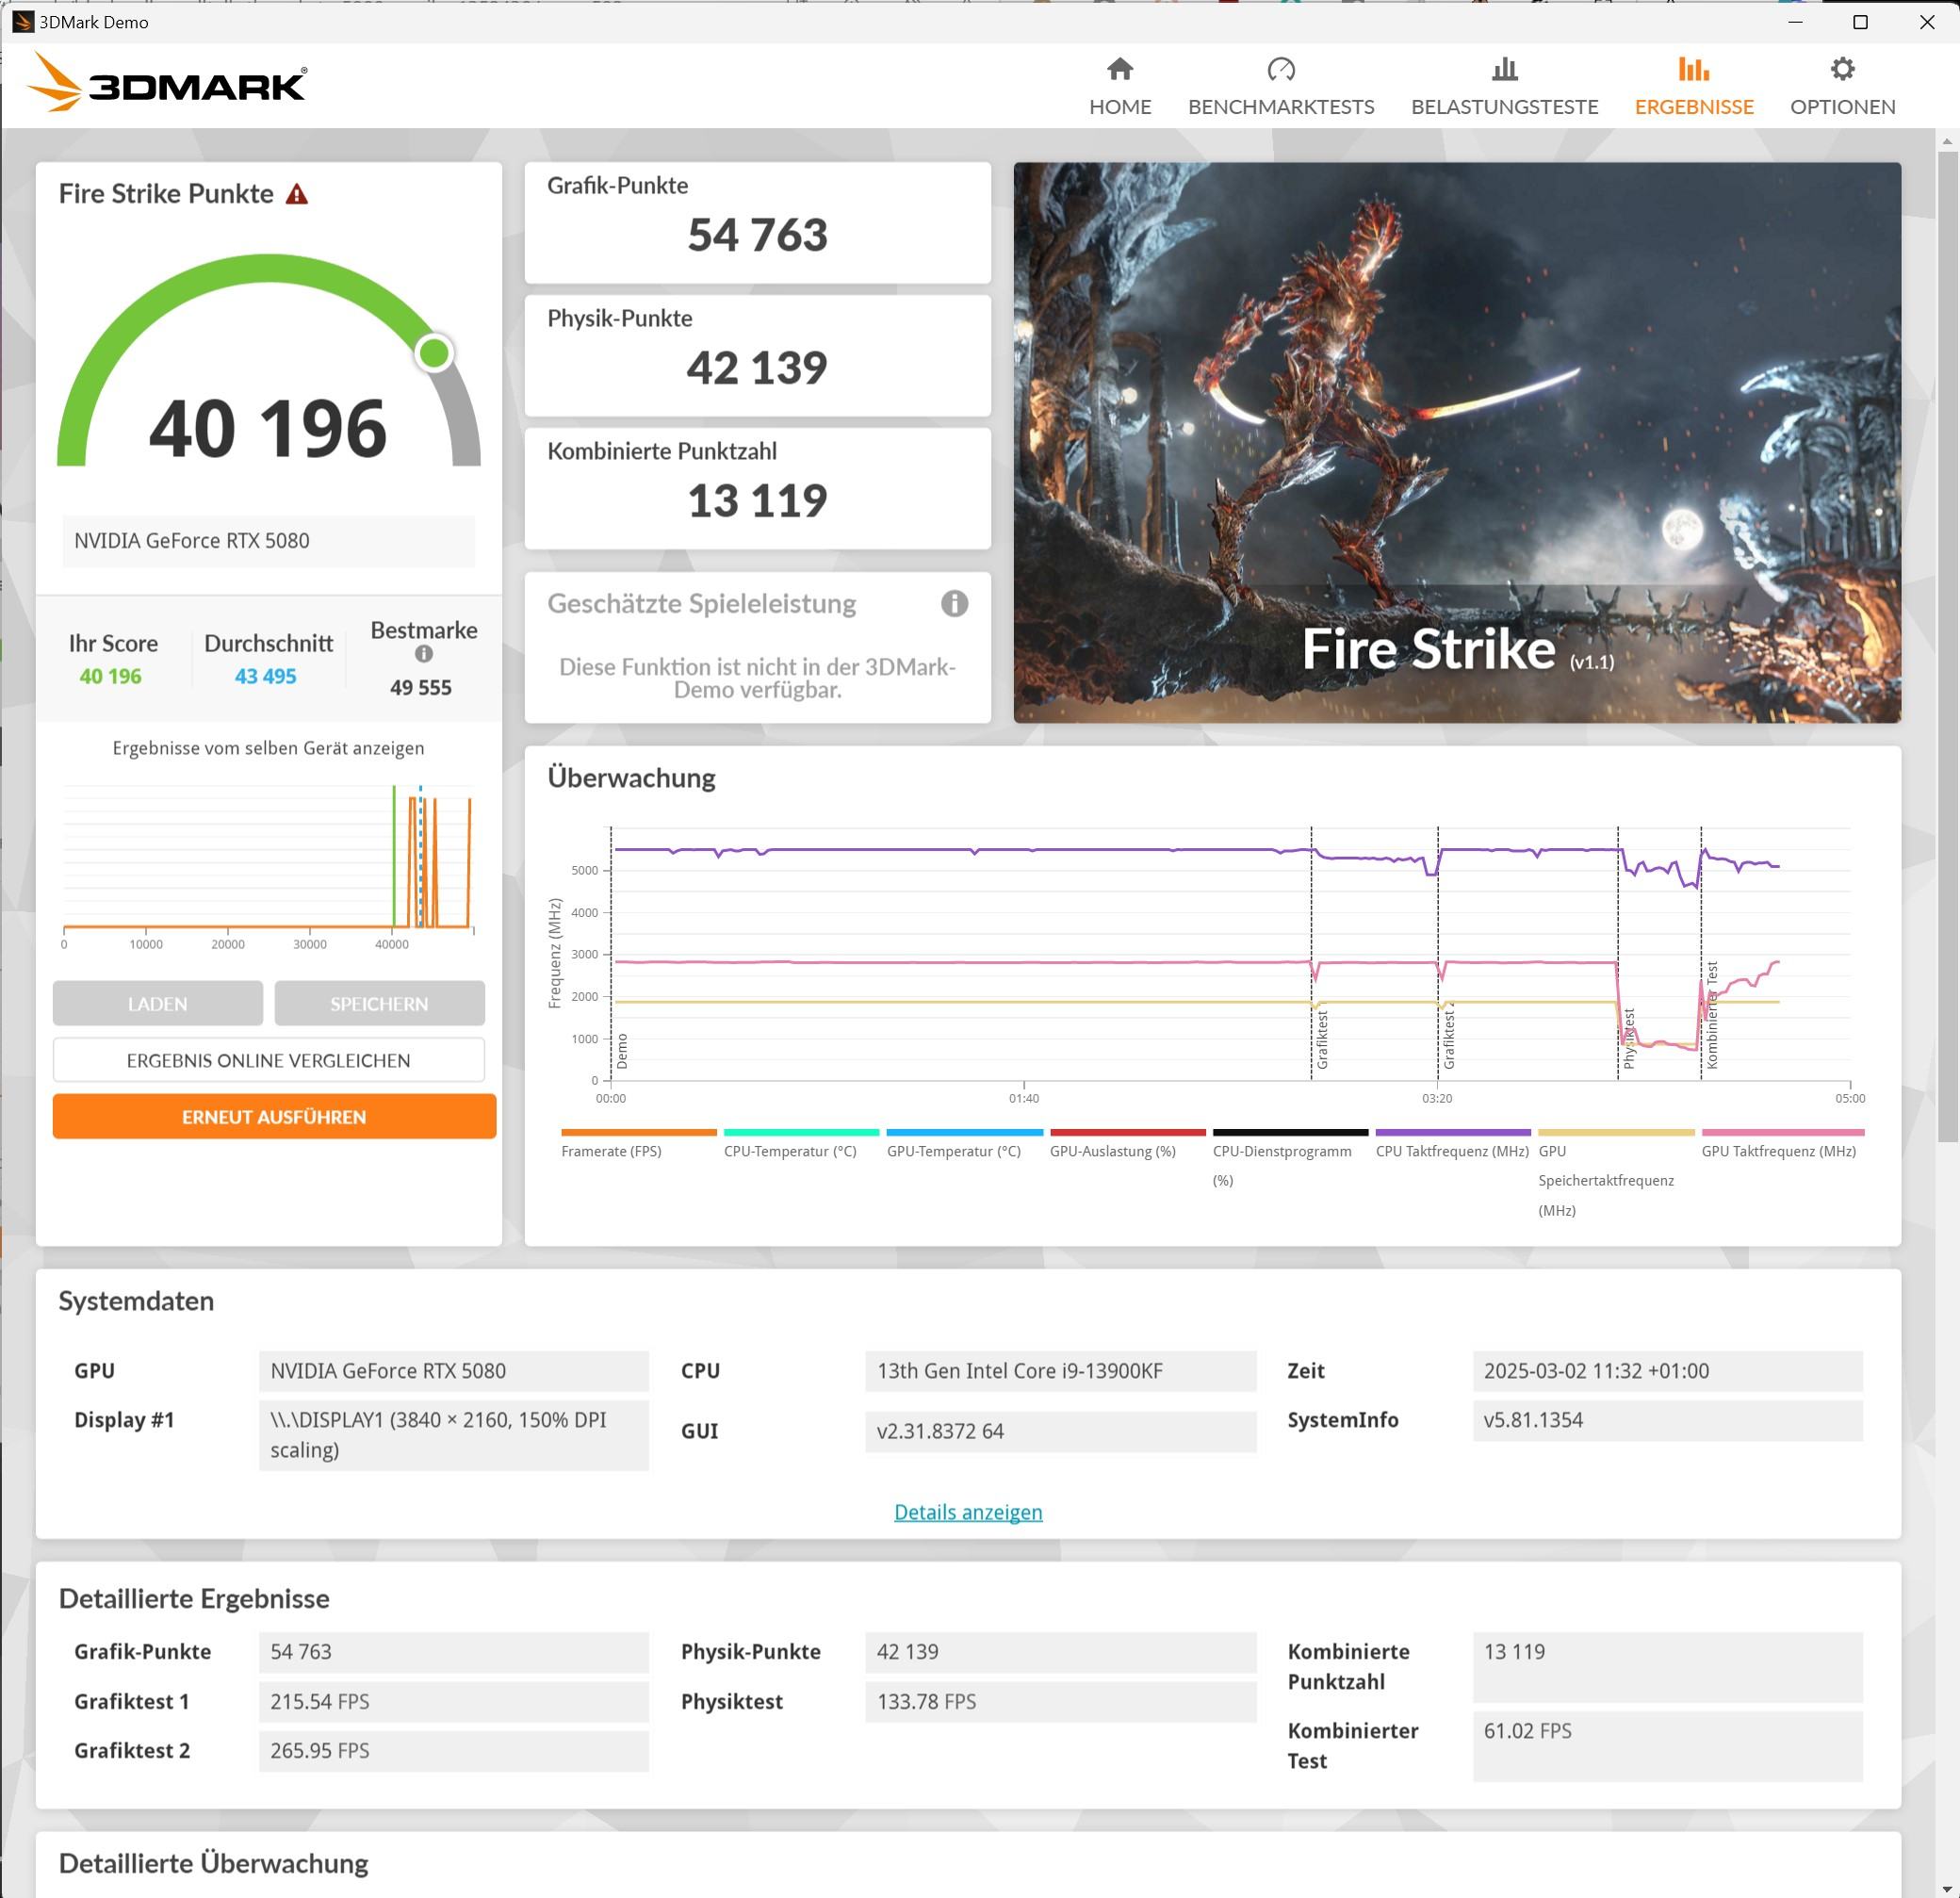This screenshot has height=1898, width=1960.
Task: Toggle CPU-Temperatur legend series
Action: 790,1151
